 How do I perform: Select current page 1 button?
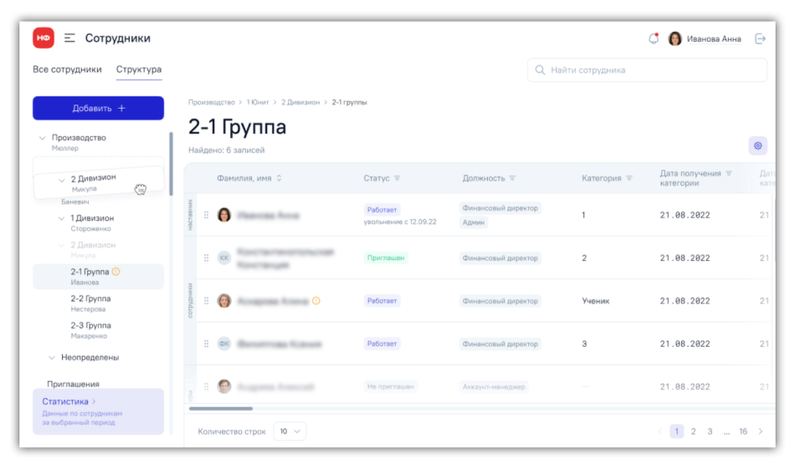676,431
